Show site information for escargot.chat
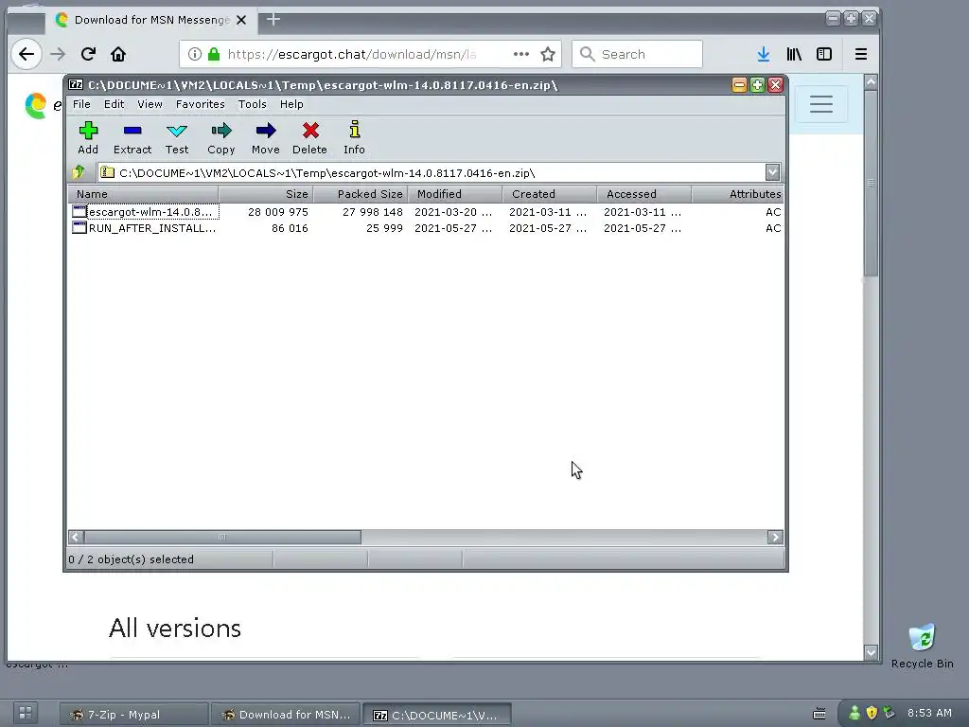This screenshot has height=727, width=969. [x=195, y=54]
